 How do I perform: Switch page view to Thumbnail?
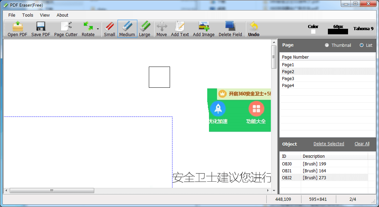[x=327, y=45]
